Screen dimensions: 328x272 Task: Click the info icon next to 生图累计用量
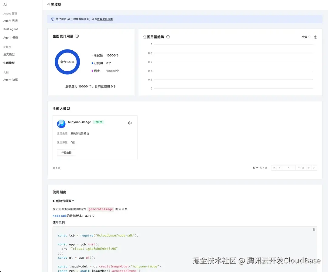point(77,36)
